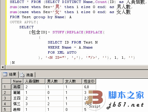
Task: Click the 6,8 cell under 包含ID
Action: (89, 87)
